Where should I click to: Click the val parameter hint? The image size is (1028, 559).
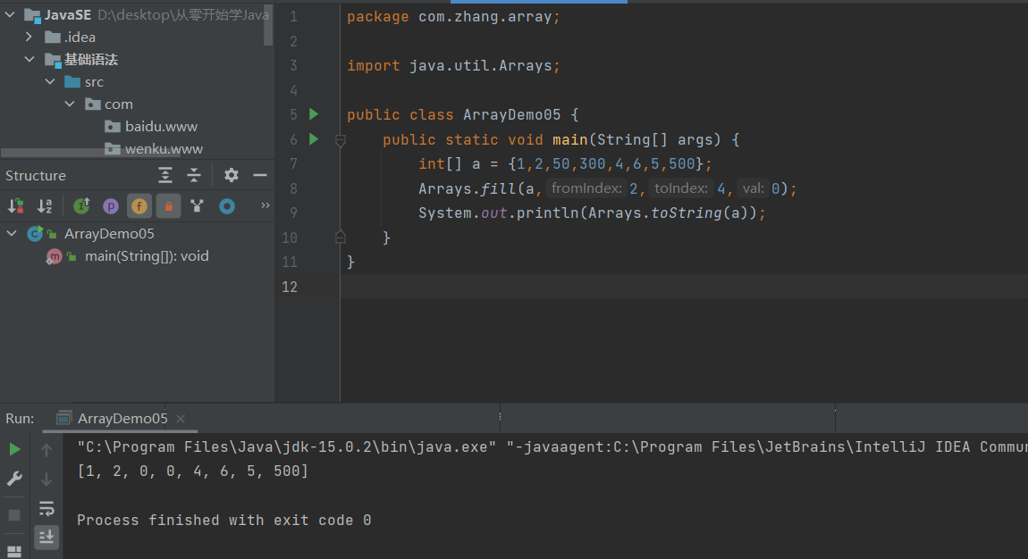pos(753,188)
